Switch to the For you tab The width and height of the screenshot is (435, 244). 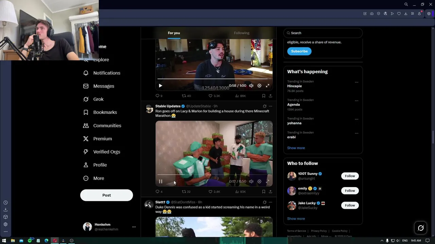pyautogui.click(x=174, y=33)
